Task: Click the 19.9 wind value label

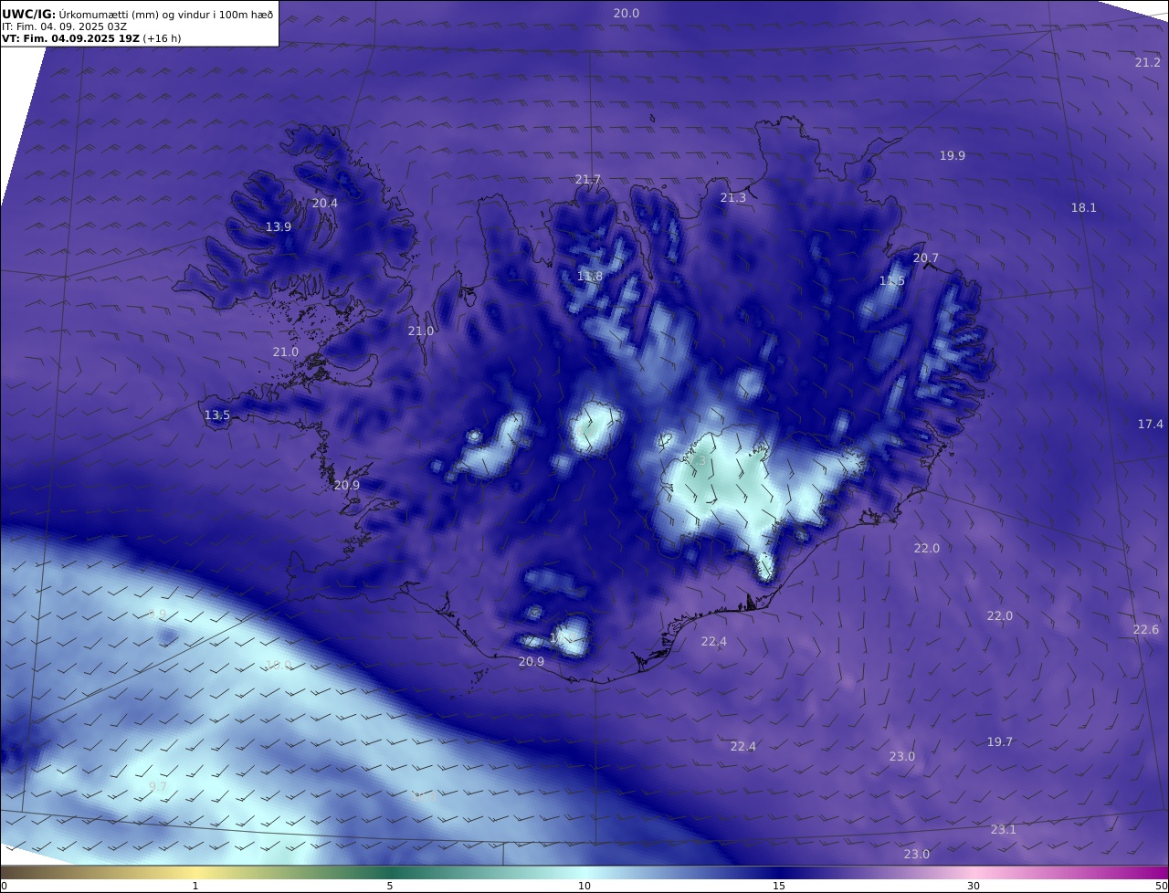Action: (x=953, y=156)
